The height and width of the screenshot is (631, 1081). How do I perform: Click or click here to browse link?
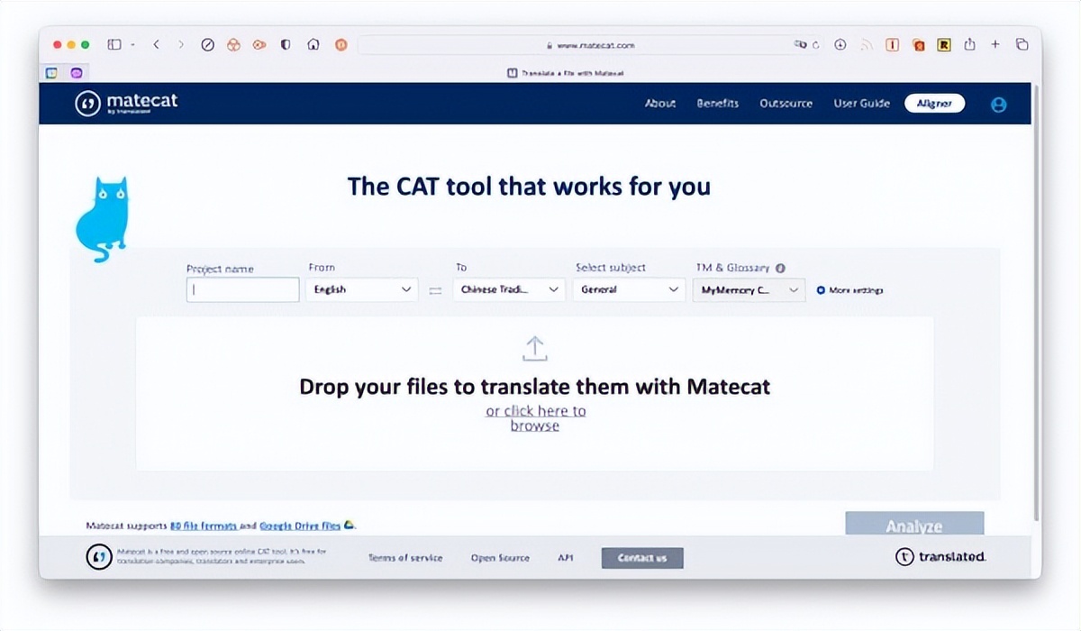(536, 418)
